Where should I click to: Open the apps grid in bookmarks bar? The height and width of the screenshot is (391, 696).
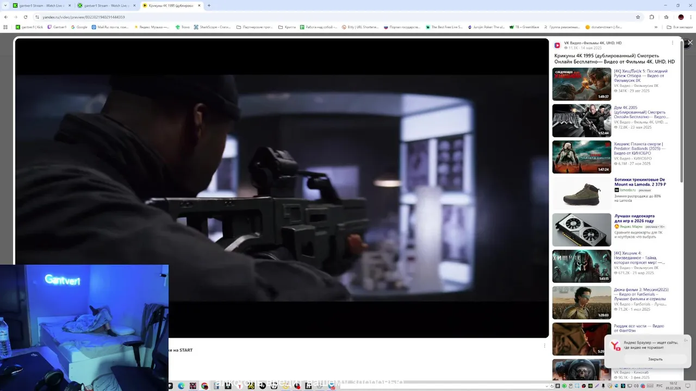(x=5, y=27)
